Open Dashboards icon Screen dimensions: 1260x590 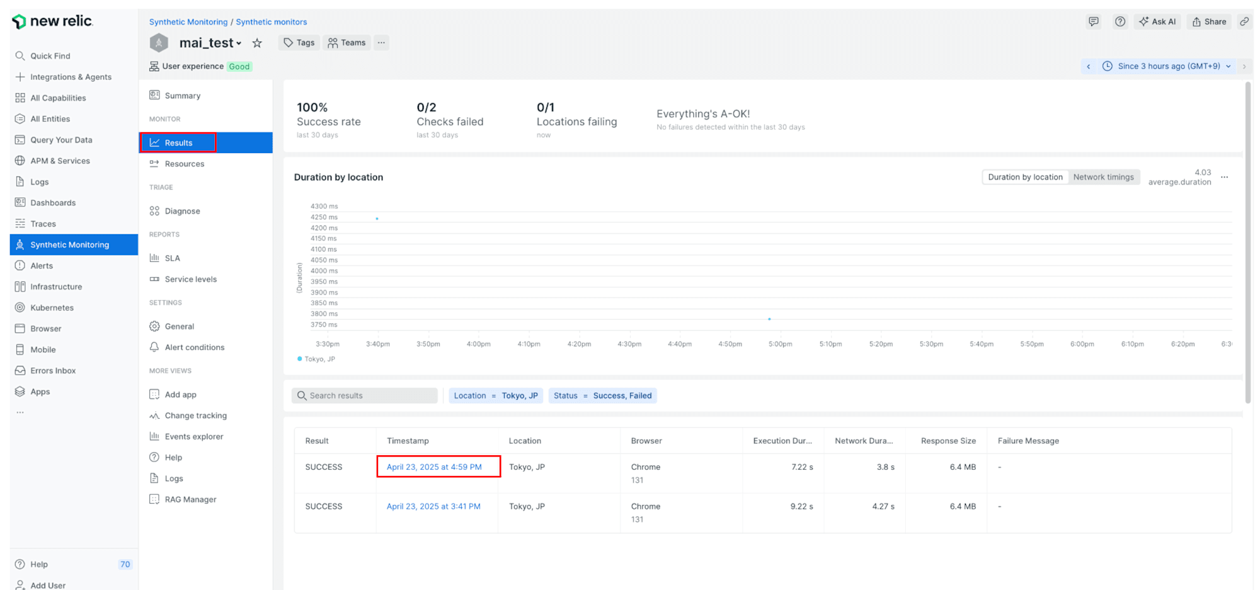(x=20, y=203)
